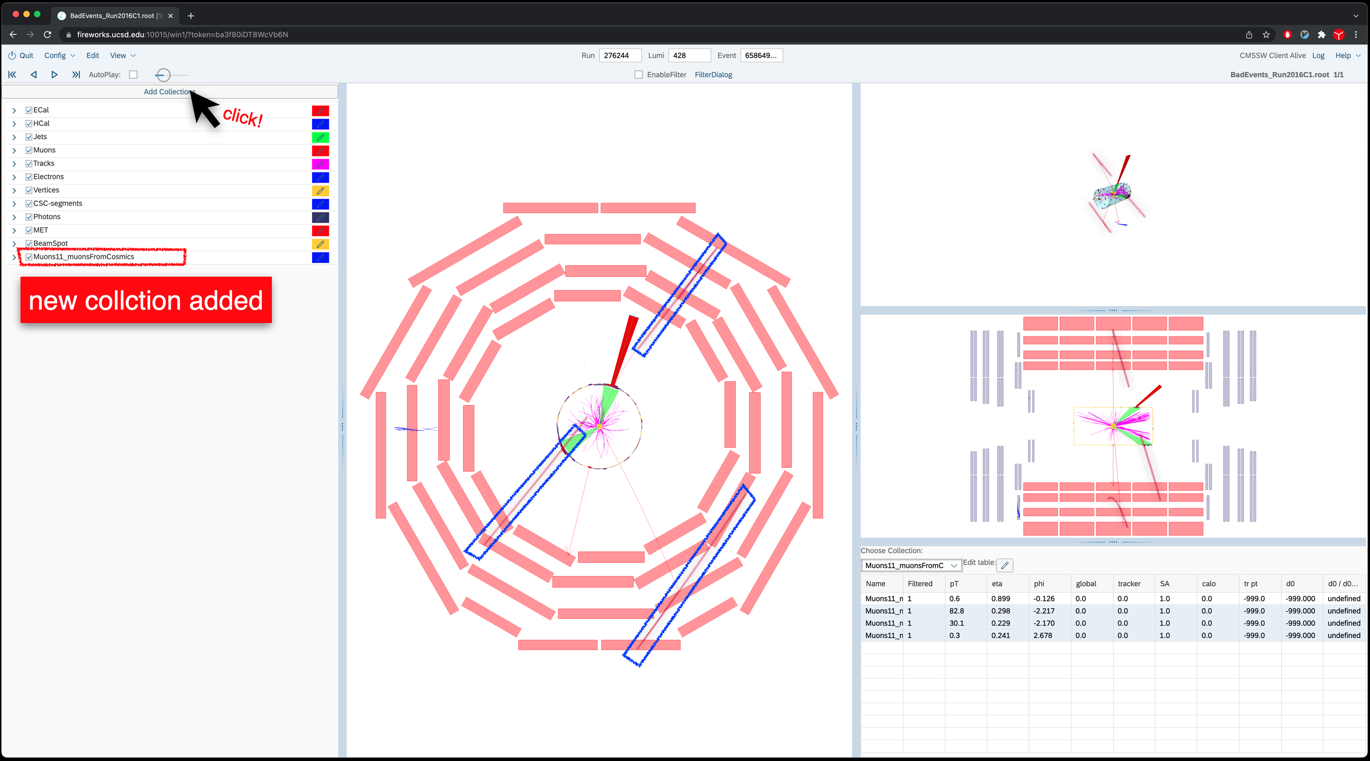Toggle HCal collection checkbox

(29, 123)
